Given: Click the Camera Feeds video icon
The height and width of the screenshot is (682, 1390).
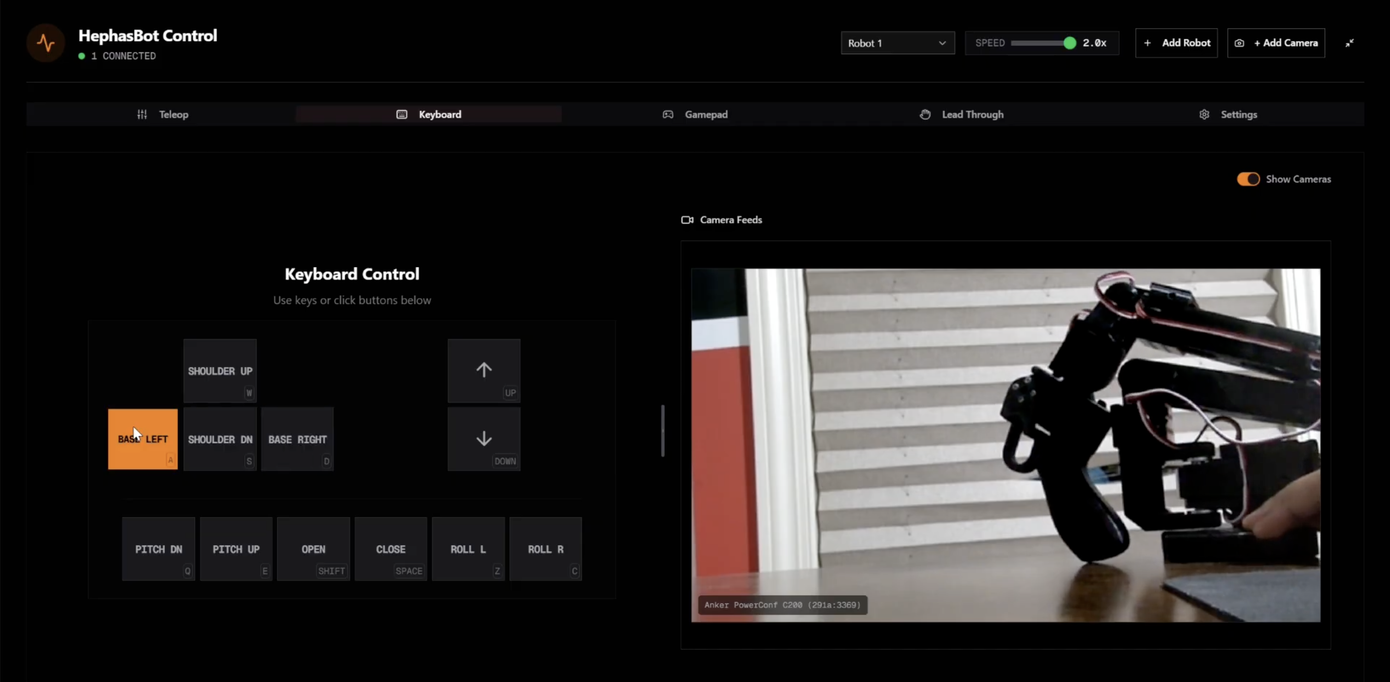Looking at the screenshot, I should tap(687, 220).
